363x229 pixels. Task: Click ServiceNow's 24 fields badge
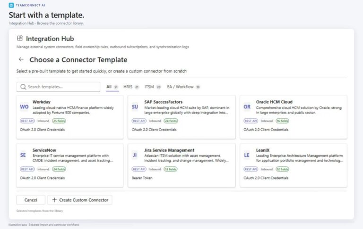coord(59,169)
